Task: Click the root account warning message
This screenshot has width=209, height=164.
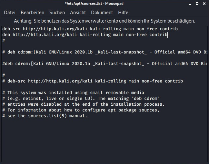Action: (104, 21)
